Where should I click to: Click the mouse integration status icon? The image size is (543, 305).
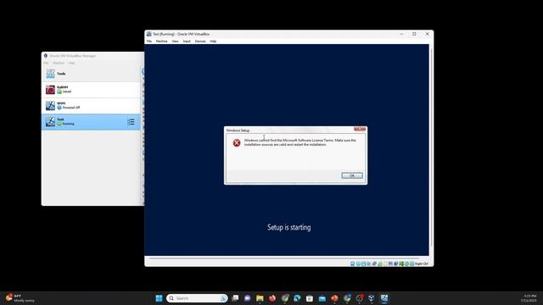407,263
